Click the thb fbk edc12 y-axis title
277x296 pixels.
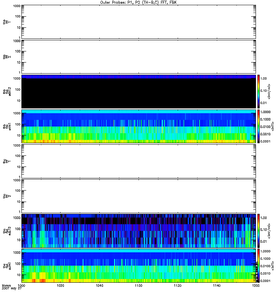tap(7, 91)
